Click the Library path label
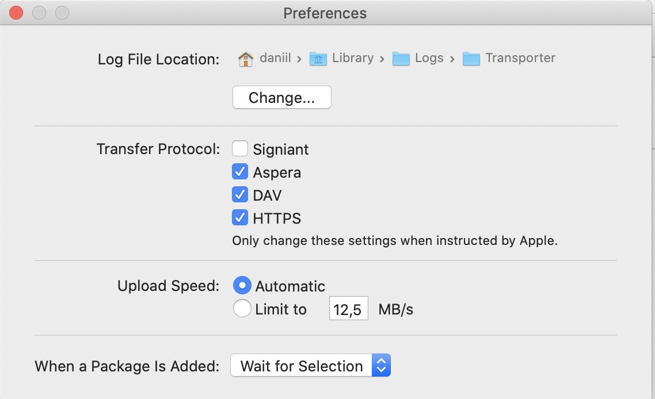 (353, 57)
